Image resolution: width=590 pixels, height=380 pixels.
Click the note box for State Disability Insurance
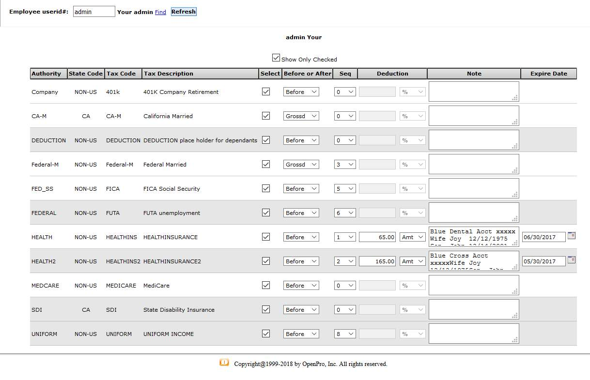(473, 309)
